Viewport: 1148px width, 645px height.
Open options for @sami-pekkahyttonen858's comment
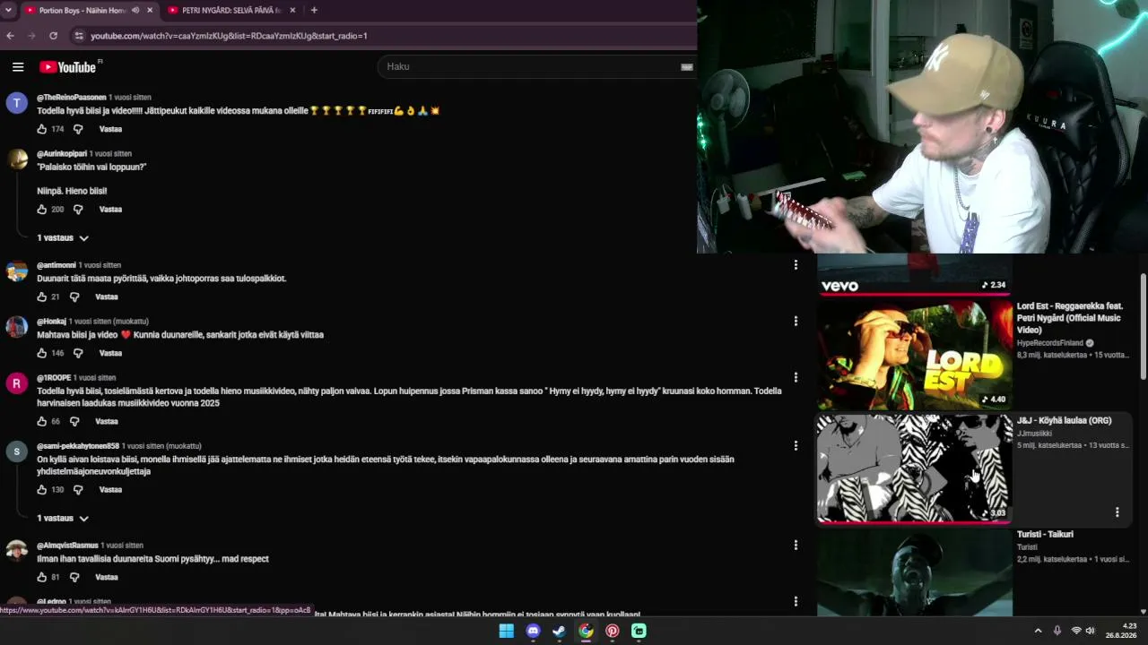point(796,445)
